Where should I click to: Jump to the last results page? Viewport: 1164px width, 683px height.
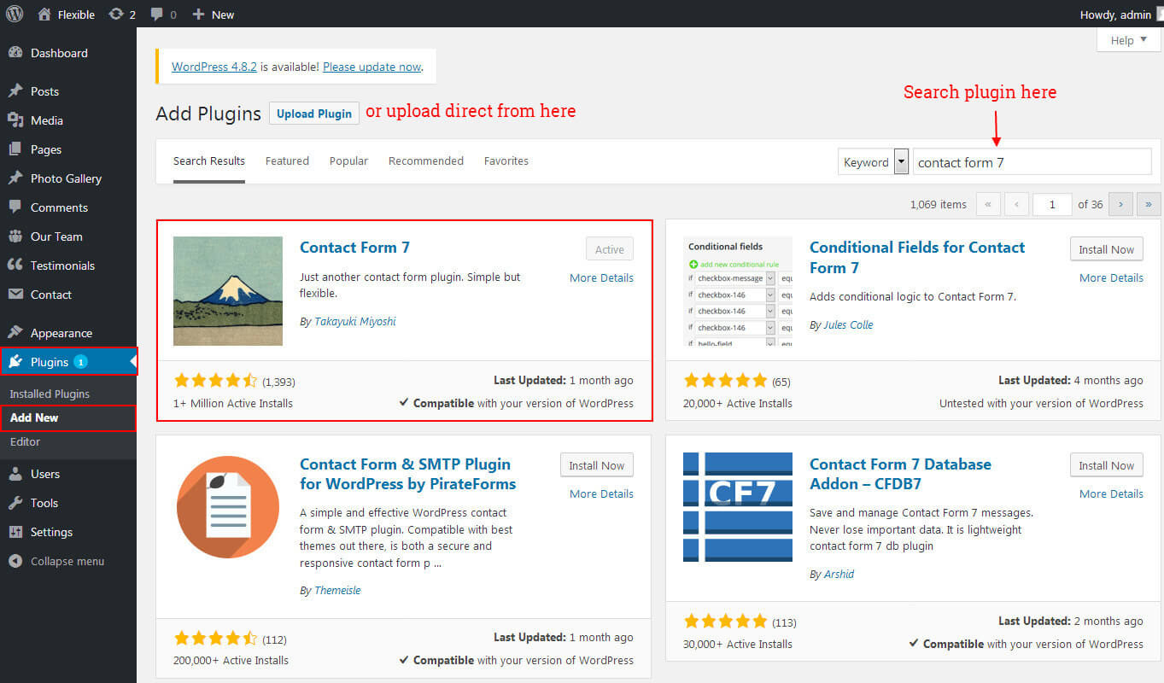coord(1149,204)
